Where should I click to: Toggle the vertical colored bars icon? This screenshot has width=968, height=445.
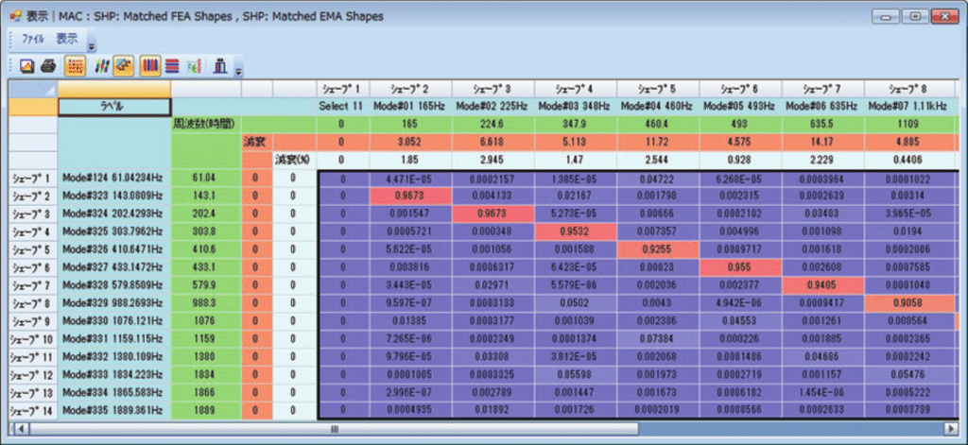149,66
